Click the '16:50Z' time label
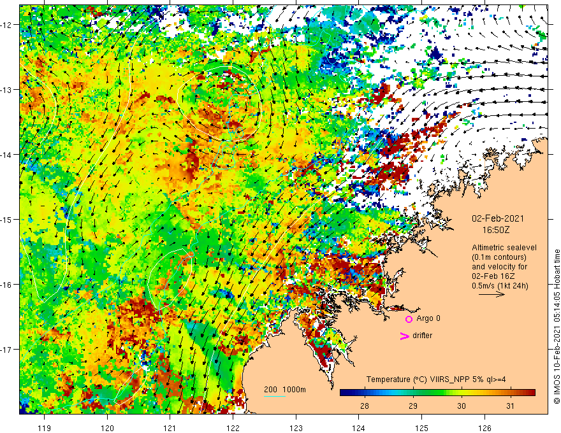Viewport: 561px width, 433px height. point(495,230)
